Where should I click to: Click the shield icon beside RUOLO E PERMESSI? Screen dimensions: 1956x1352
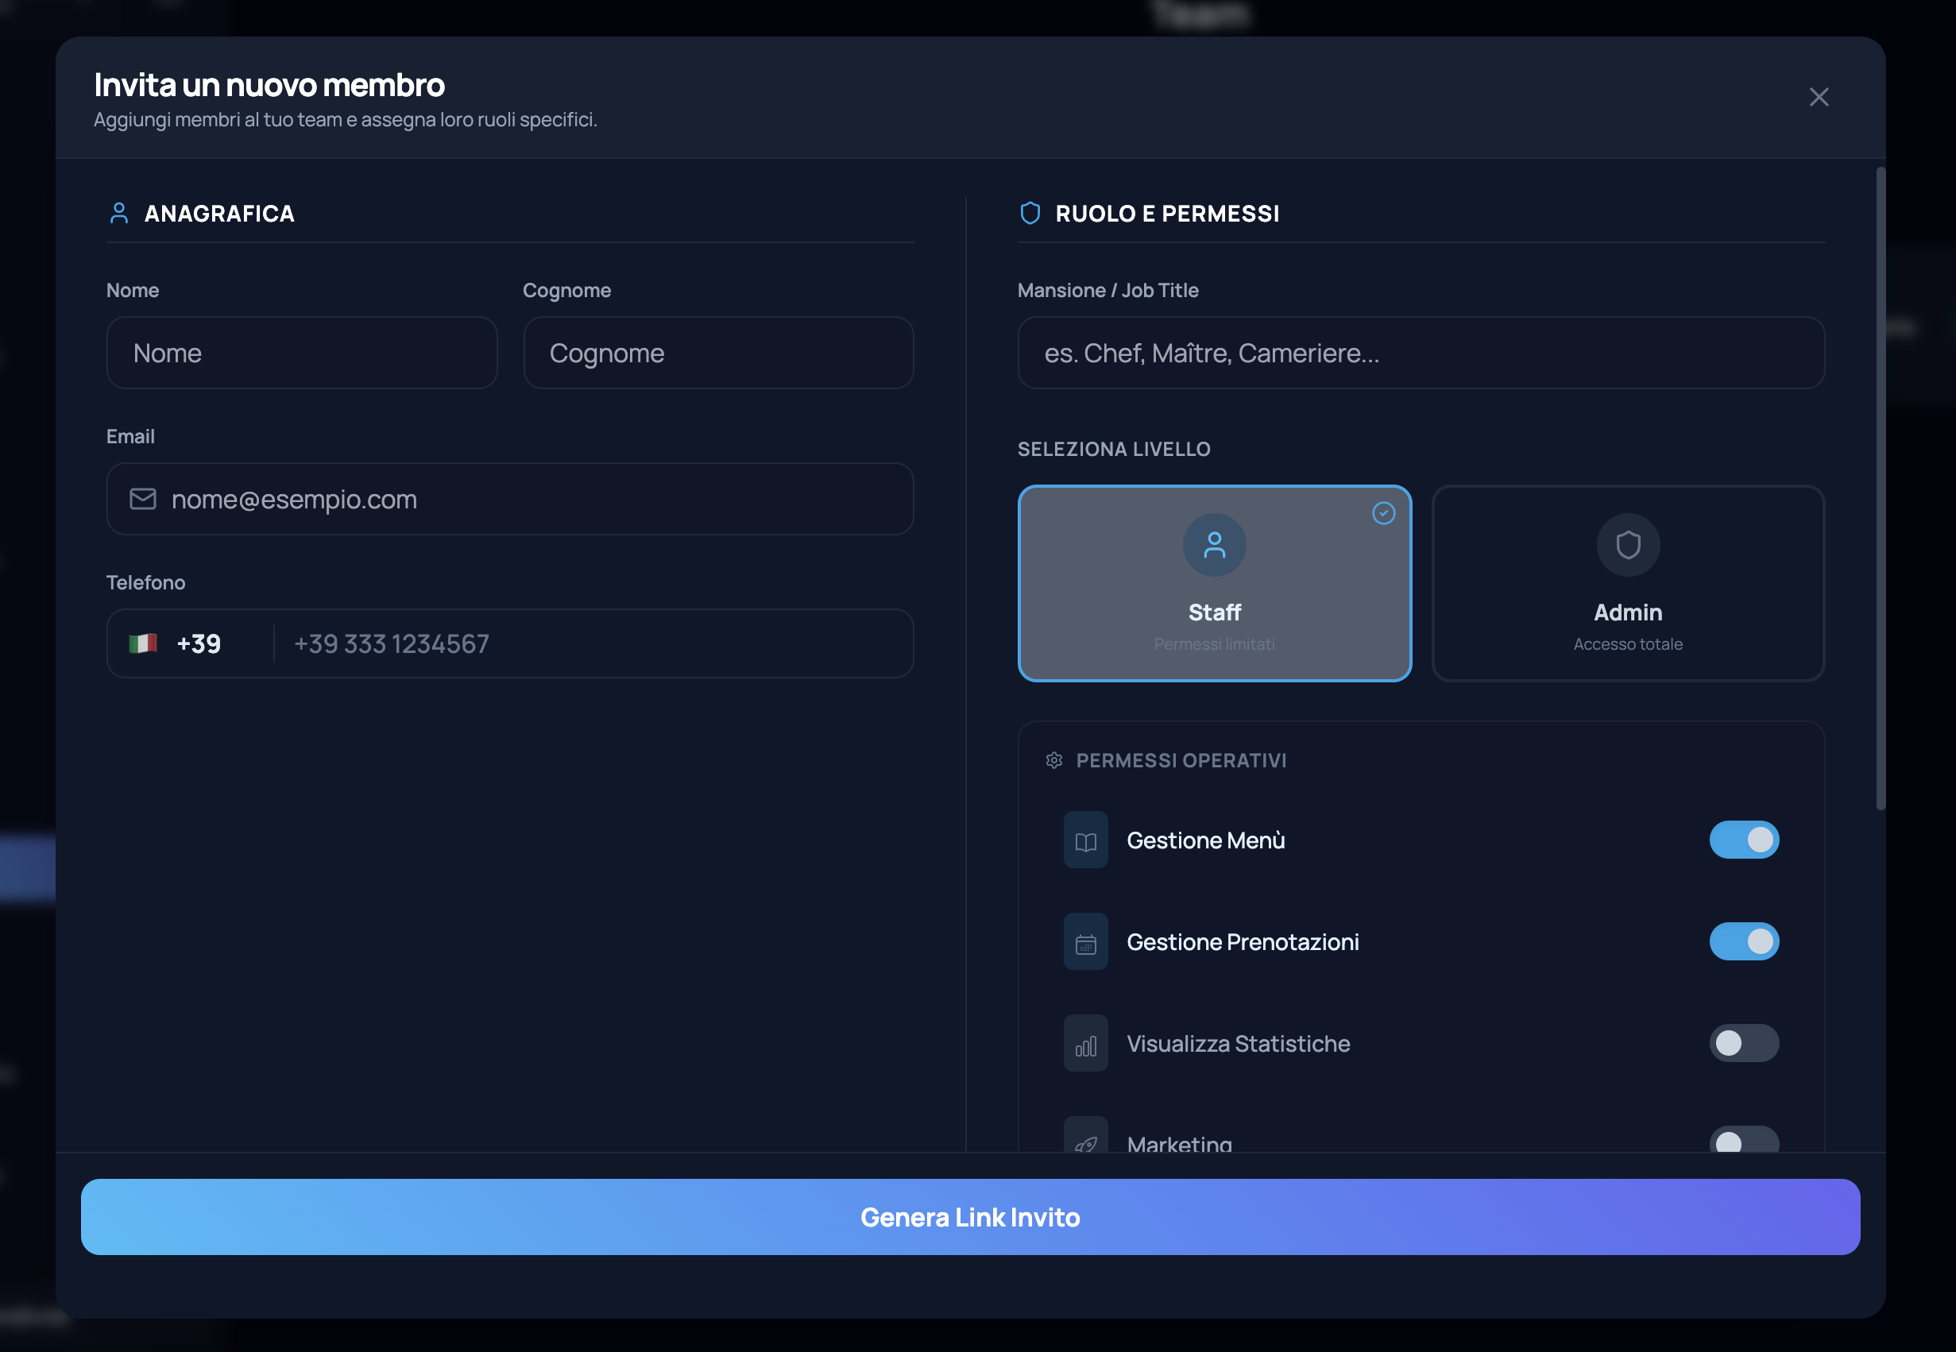[x=1030, y=214]
